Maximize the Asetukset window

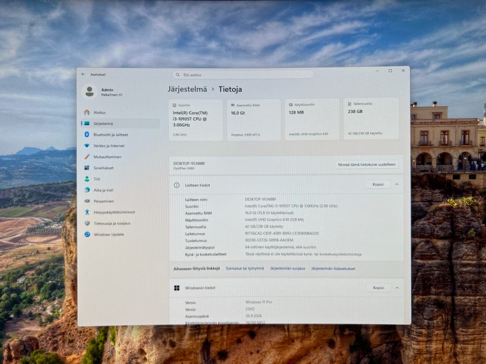tap(390, 71)
